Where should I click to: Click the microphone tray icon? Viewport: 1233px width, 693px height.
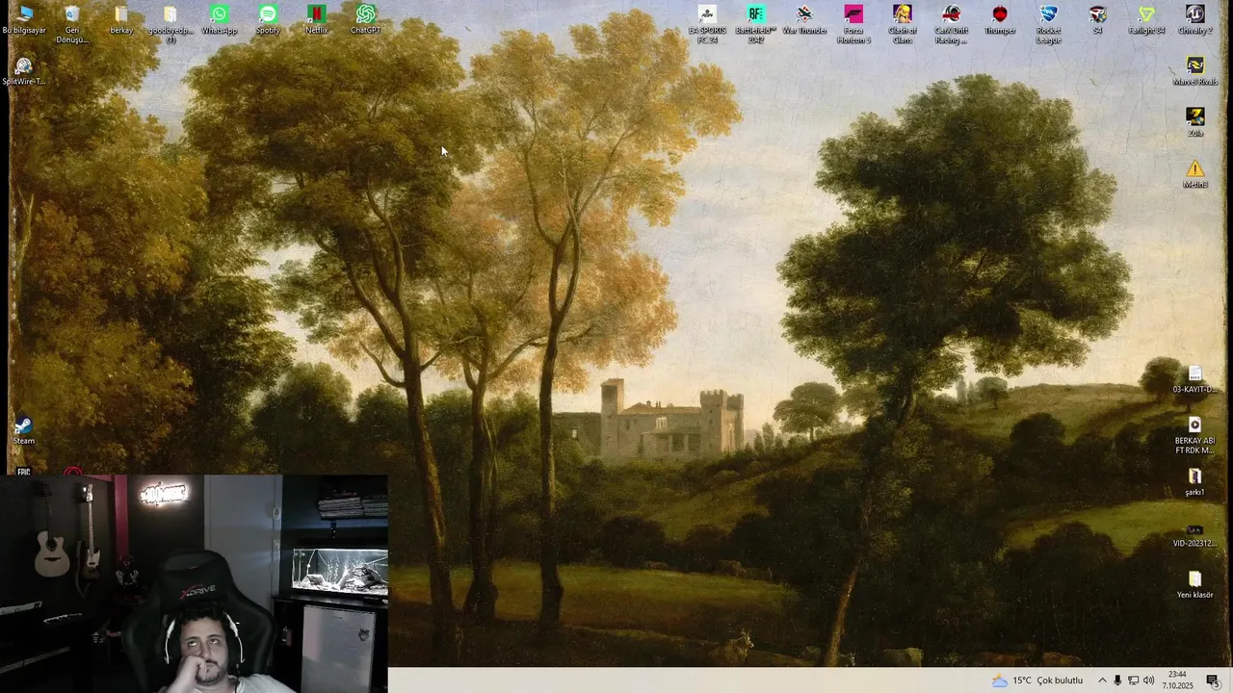click(x=1117, y=680)
